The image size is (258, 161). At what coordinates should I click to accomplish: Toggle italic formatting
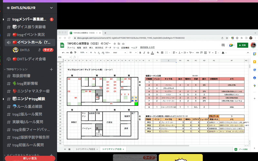pos(144,53)
